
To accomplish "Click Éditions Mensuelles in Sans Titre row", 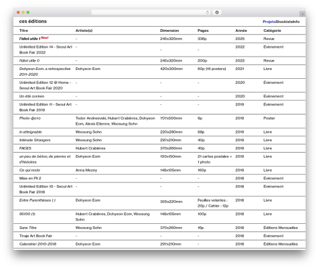I will (x=281, y=228).
